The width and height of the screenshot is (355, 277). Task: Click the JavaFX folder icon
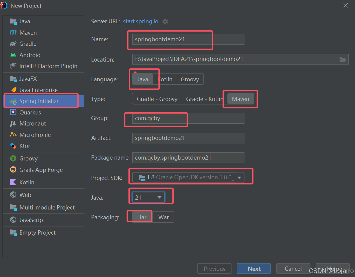13,79
